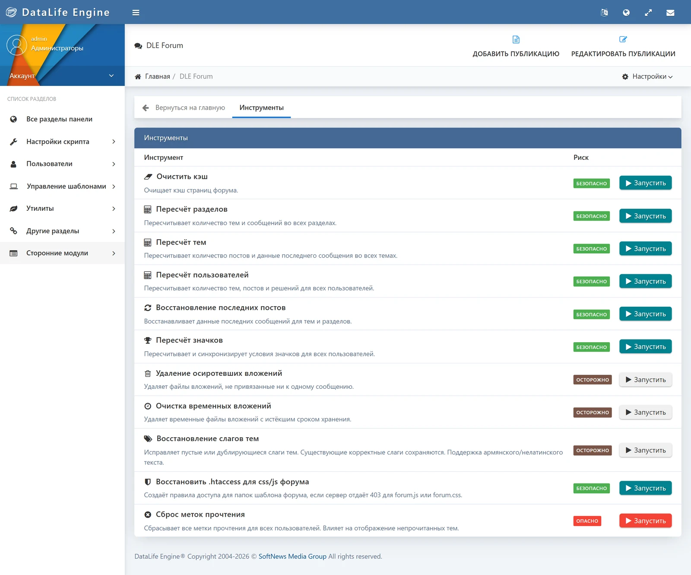Select the Инструменты tab
691x575 pixels.
click(x=261, y=108)
